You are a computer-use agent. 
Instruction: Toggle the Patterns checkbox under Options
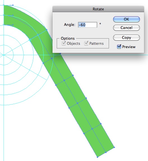pos(86,43)
